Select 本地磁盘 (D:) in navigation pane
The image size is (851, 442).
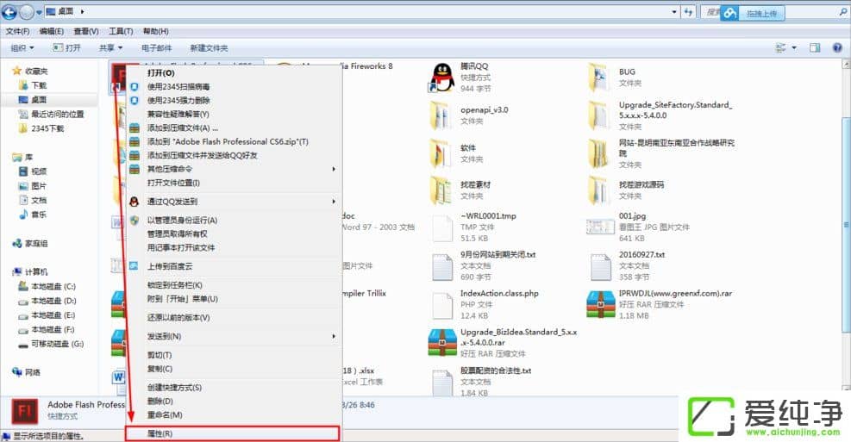pyautogui.click(x=53, y=301)
